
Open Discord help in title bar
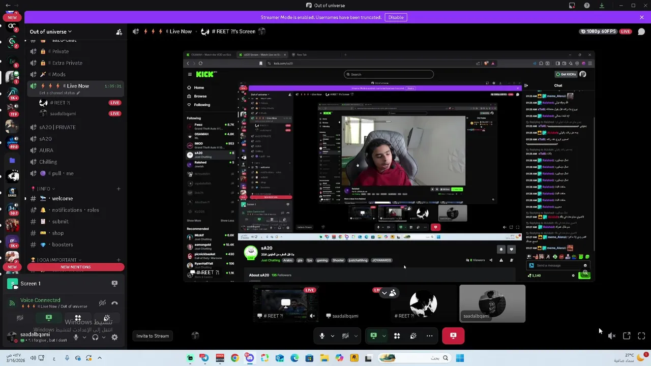click(x=587, y=6)
